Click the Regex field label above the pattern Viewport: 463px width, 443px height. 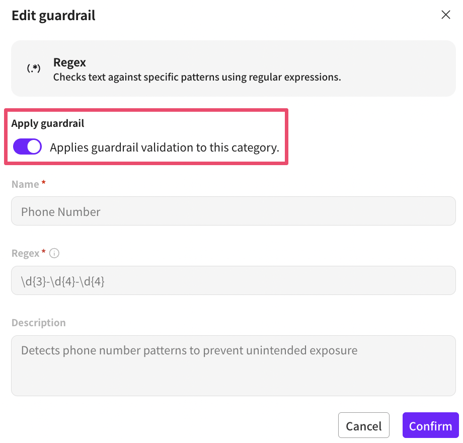(25, 253)
